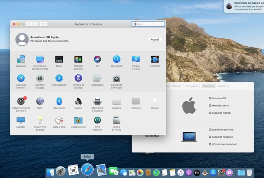Open the Aiuto macOS link

(x=217, y=98)
